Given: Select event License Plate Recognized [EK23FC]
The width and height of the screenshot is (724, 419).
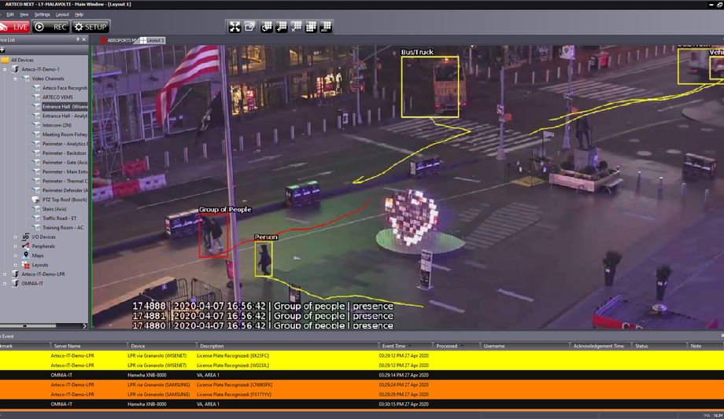Looking at the screenshot, I should [x=362, y=356].
